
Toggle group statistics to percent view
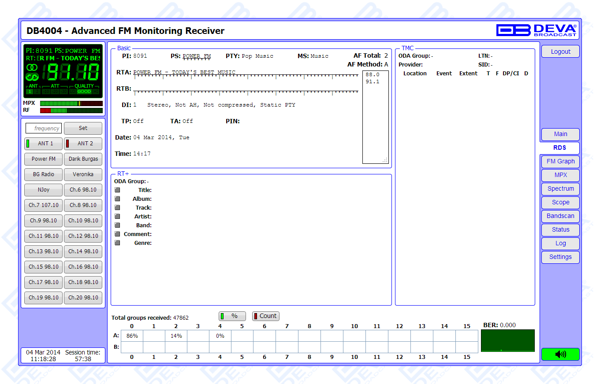point(232,316)
